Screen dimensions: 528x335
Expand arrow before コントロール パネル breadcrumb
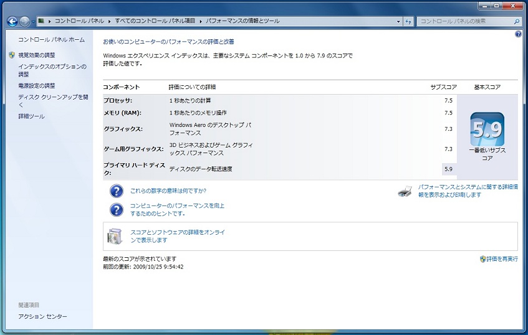[49, 21]
